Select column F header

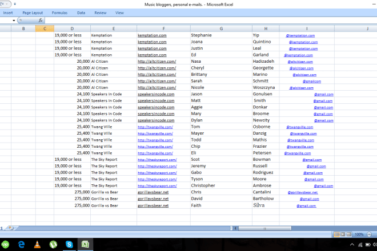[163, 29]
